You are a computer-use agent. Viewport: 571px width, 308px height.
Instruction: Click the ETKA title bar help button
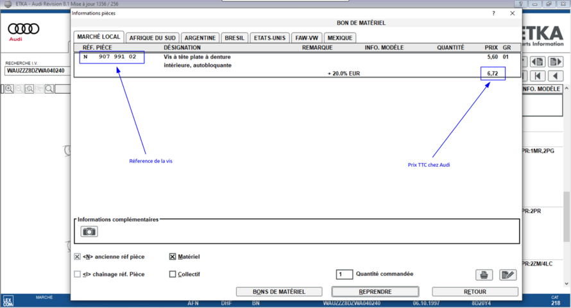[x=520, y=4]
